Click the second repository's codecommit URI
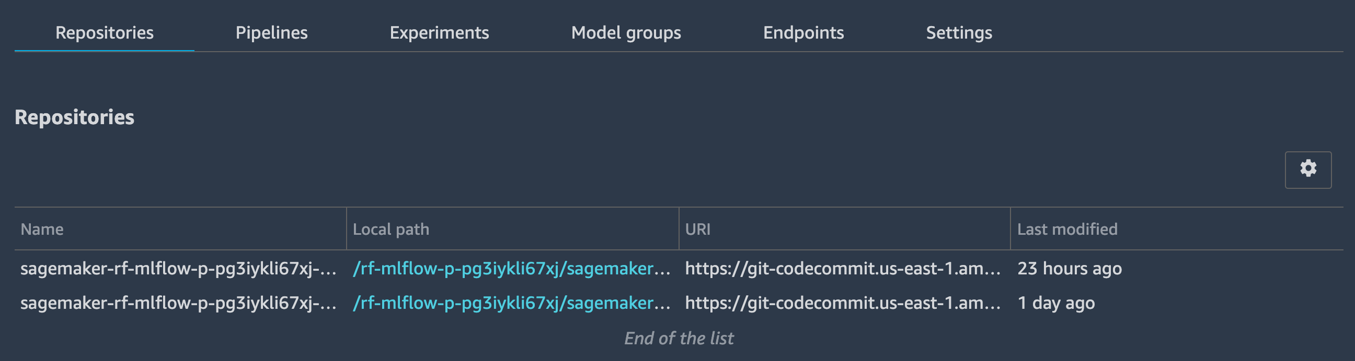The height and width of the screenshot is (361, 1355). click(843, 303)
